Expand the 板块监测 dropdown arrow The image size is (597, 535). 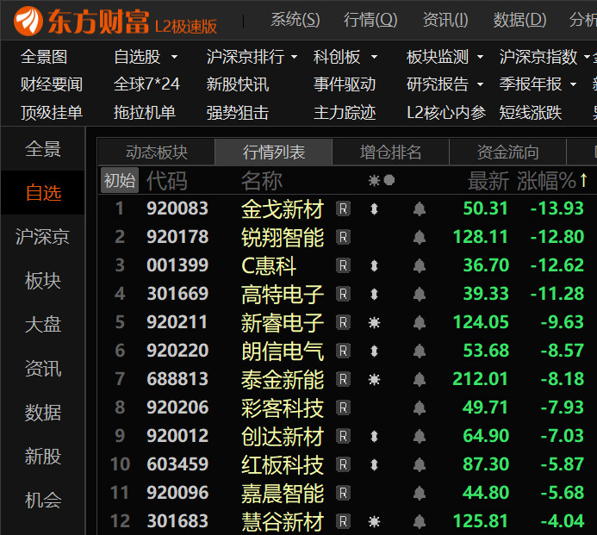tap(480, 57)
